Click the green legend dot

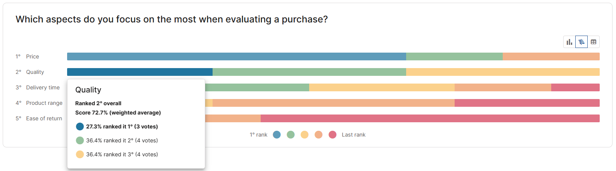(x=291, y=135)
